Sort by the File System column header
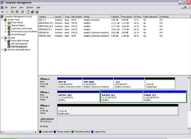This screenshot has width=191, height=139. [x=76, y=17]
